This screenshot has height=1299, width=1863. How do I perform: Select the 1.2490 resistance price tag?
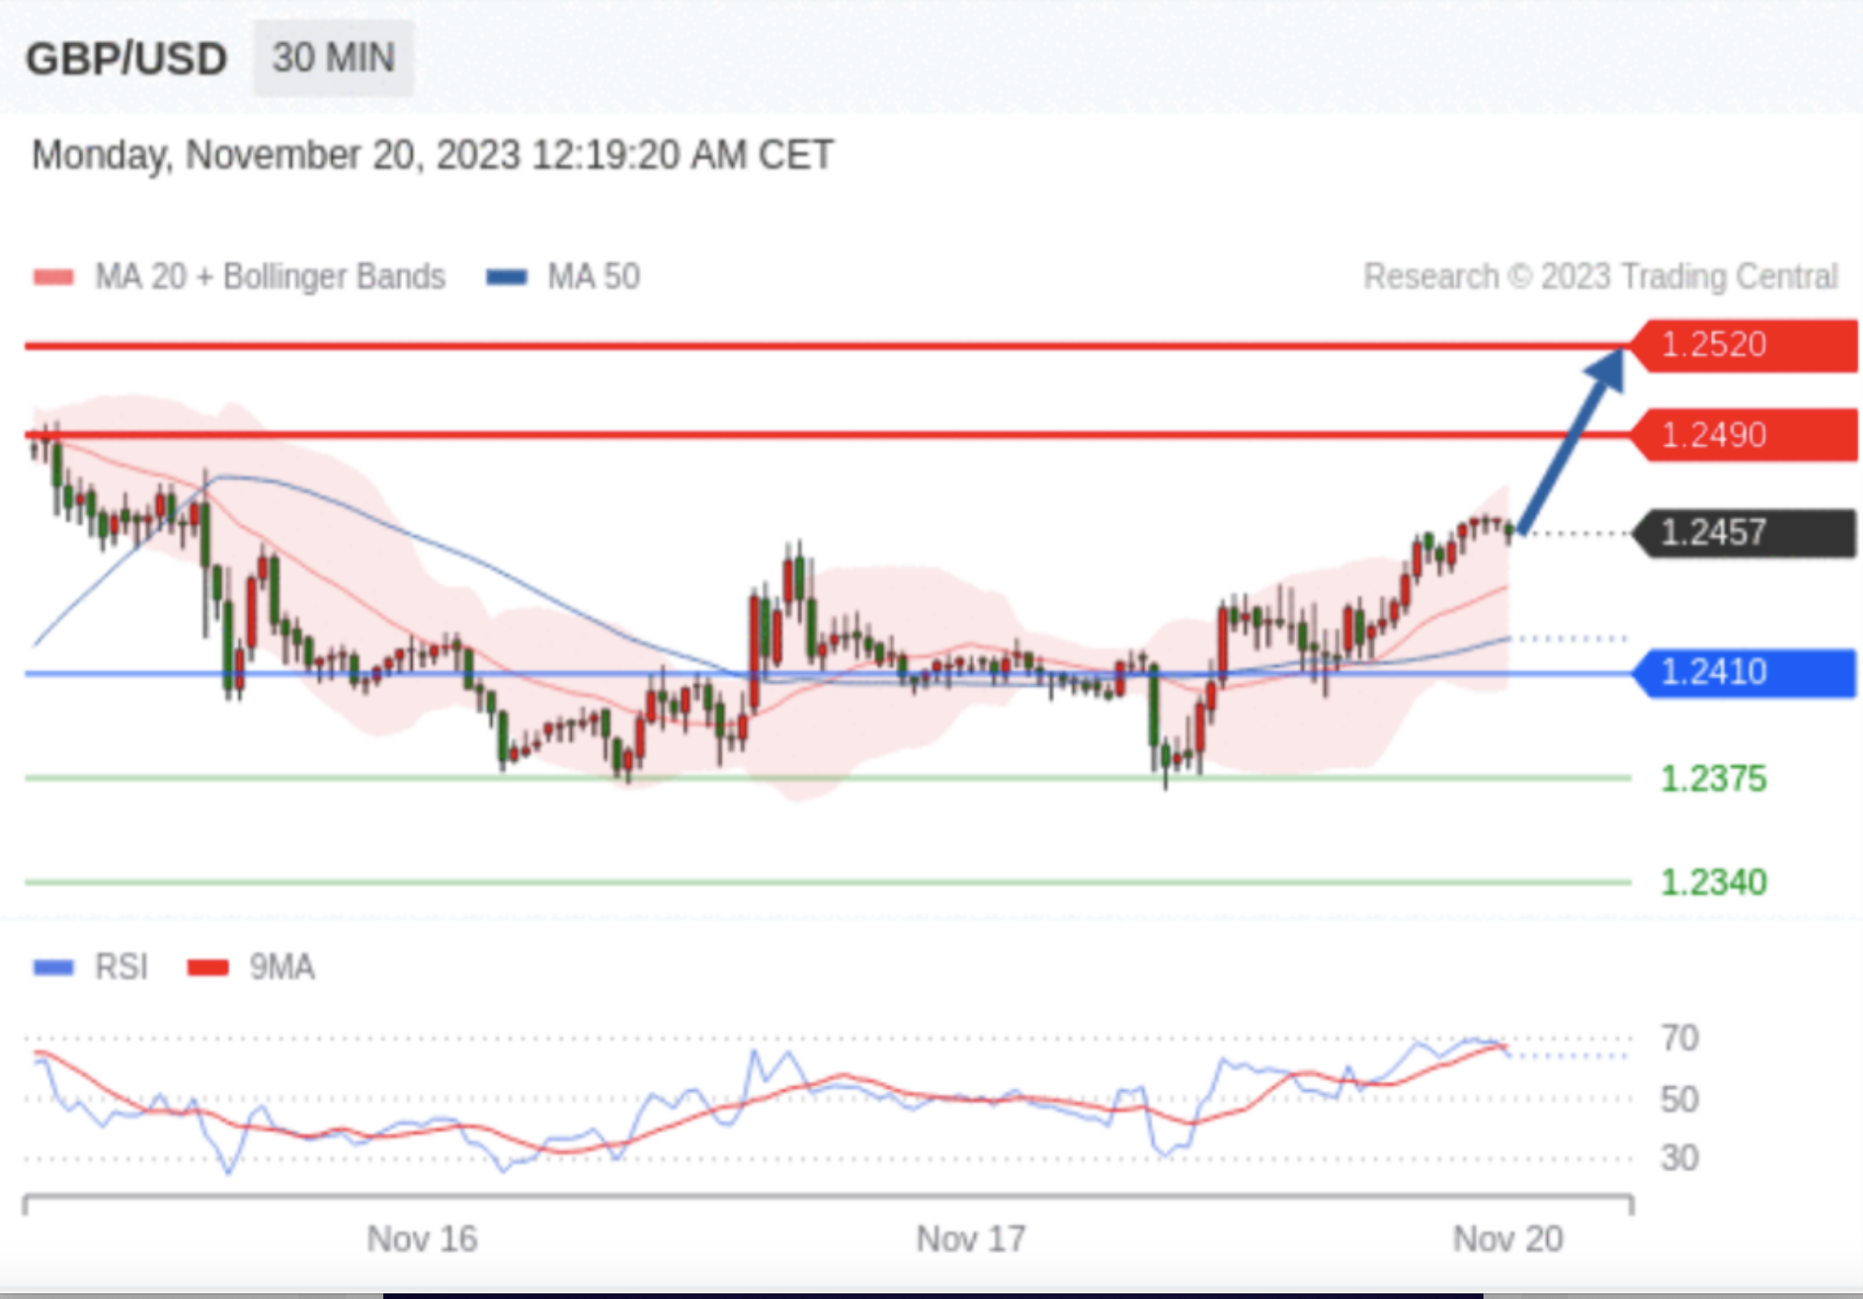[x=1744, y=435]
